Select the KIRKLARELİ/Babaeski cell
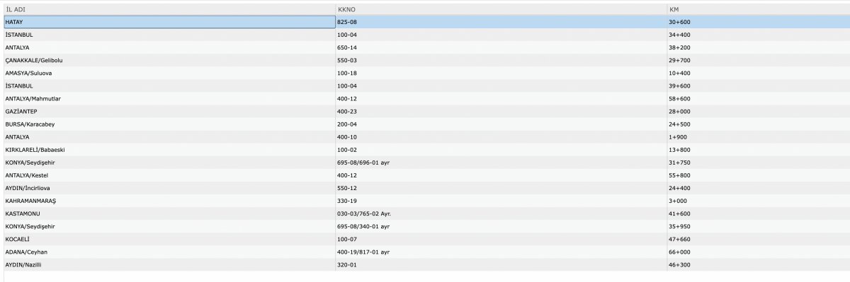The width and height of the screenshot is (850, 282). pos(169,150)
